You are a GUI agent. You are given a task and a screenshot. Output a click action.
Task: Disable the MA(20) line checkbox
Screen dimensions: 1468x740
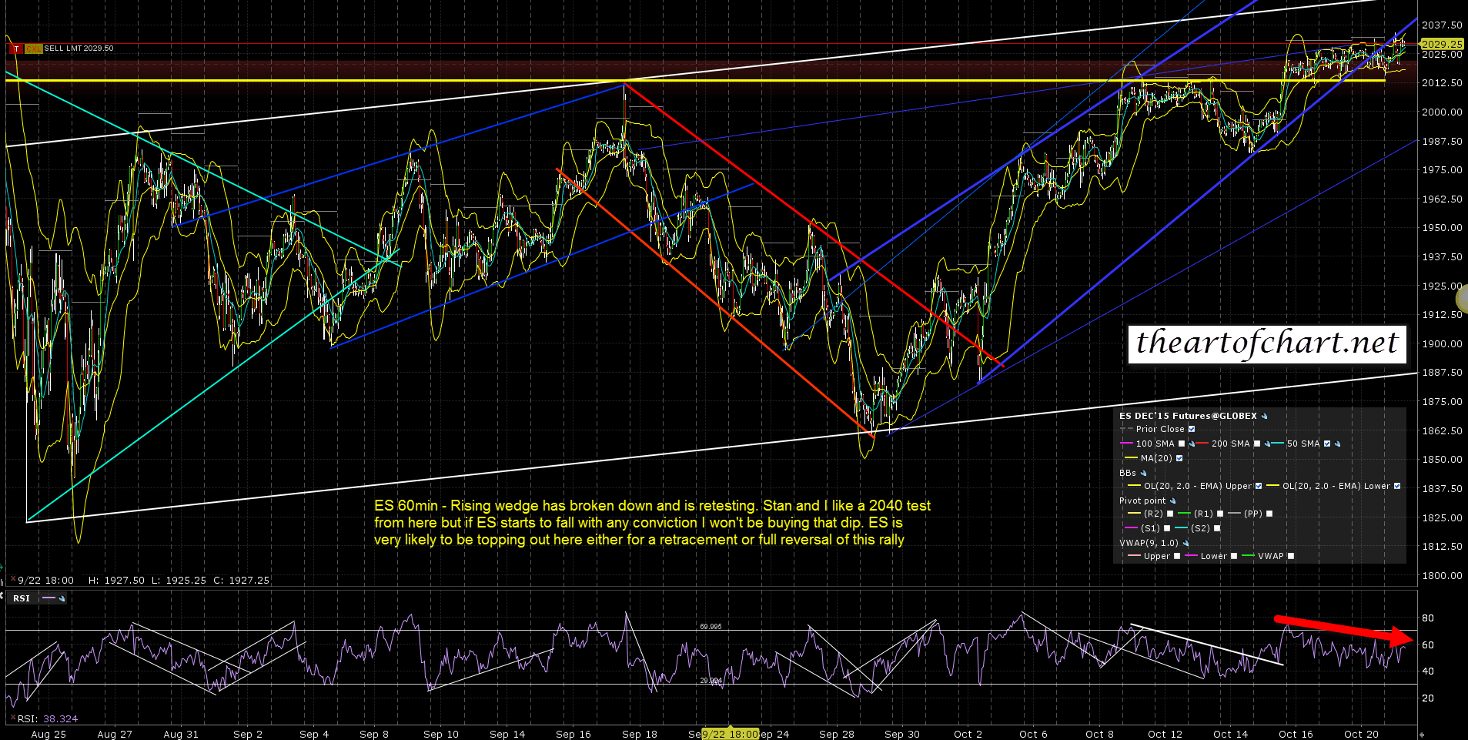pos(1179,459)
